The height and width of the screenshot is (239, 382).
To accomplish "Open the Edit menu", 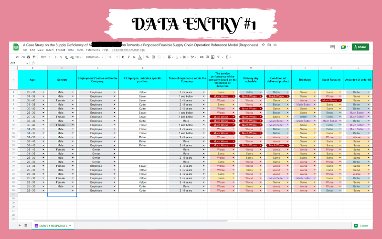I will point(32,50).
